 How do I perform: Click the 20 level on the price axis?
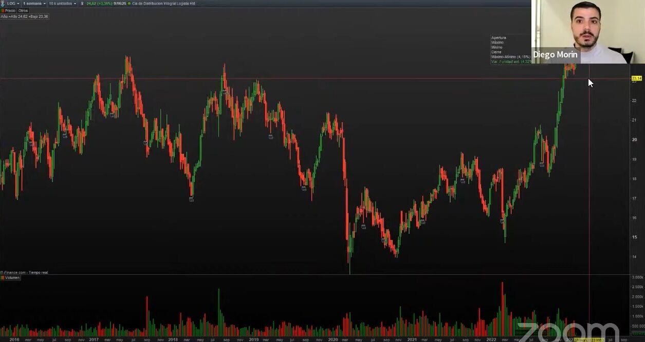pyautogui.click(x=634, y=139)
